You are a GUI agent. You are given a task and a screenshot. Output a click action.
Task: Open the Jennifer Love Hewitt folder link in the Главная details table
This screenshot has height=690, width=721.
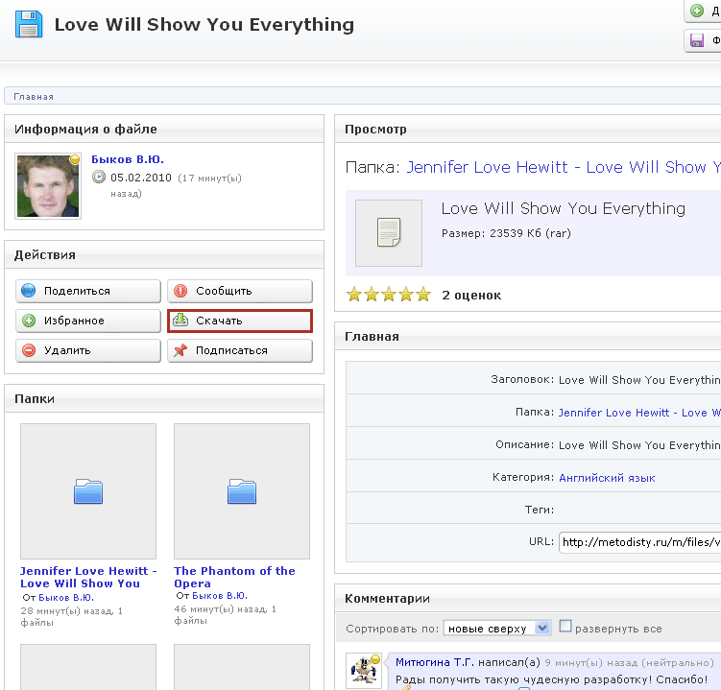(639, 413)
